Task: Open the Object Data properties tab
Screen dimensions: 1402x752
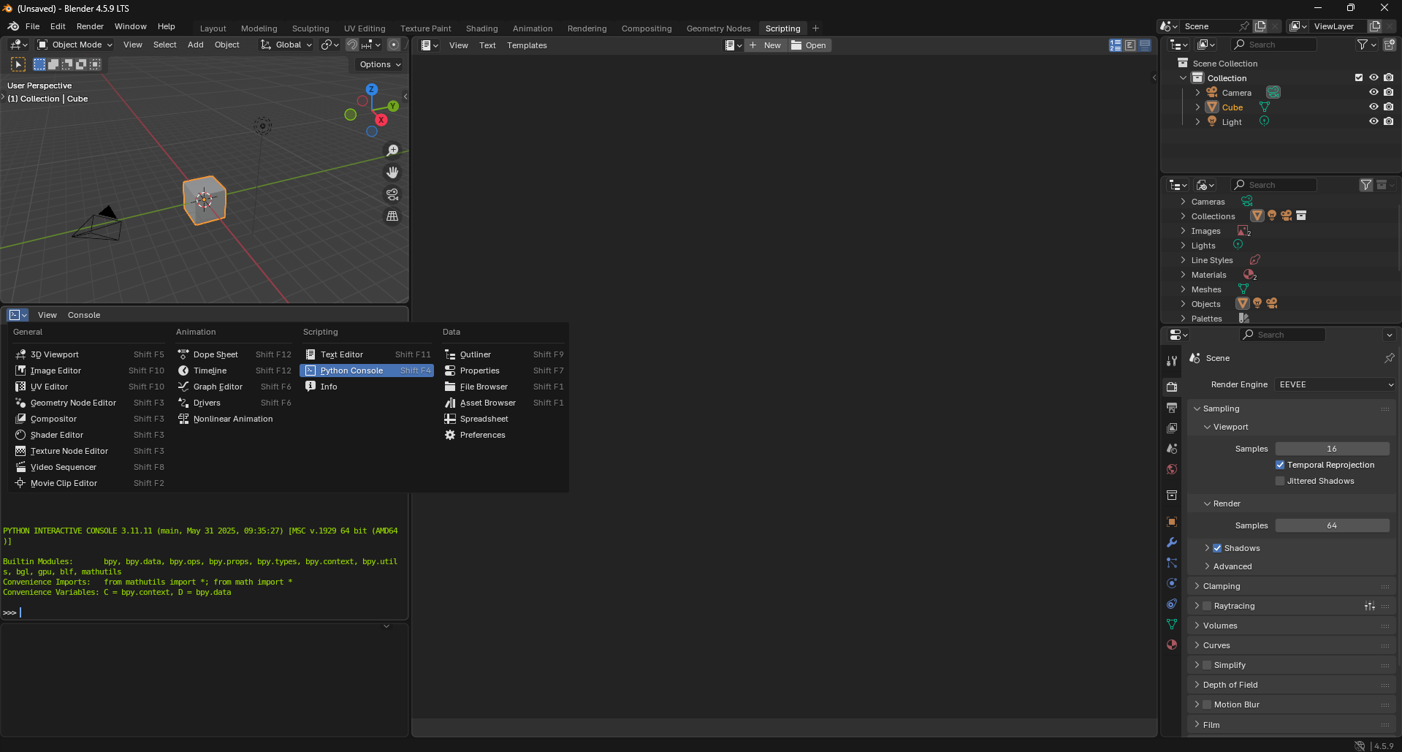Action: 1172,624
